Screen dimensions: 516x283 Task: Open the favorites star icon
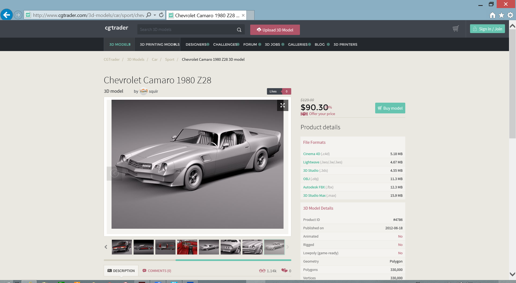(501, 15)
